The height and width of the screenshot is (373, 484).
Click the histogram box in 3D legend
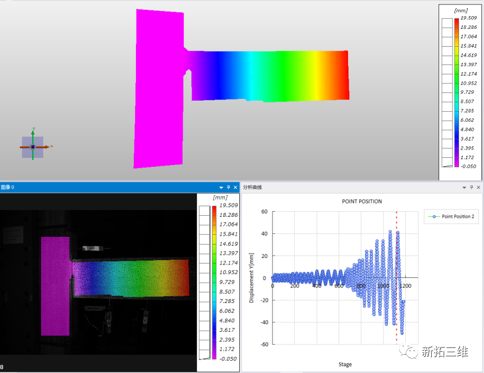(x=447, y=93)
